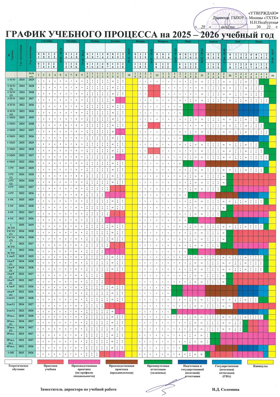Image resolution: width=280 pixels, height=397 pixels.
Task: Click the '2 ХБО' group row label
Action: (11, 149)
